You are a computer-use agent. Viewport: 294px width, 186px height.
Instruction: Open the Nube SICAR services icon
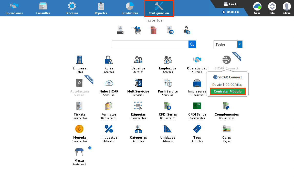pyautogui.click(x=109, y=83)
